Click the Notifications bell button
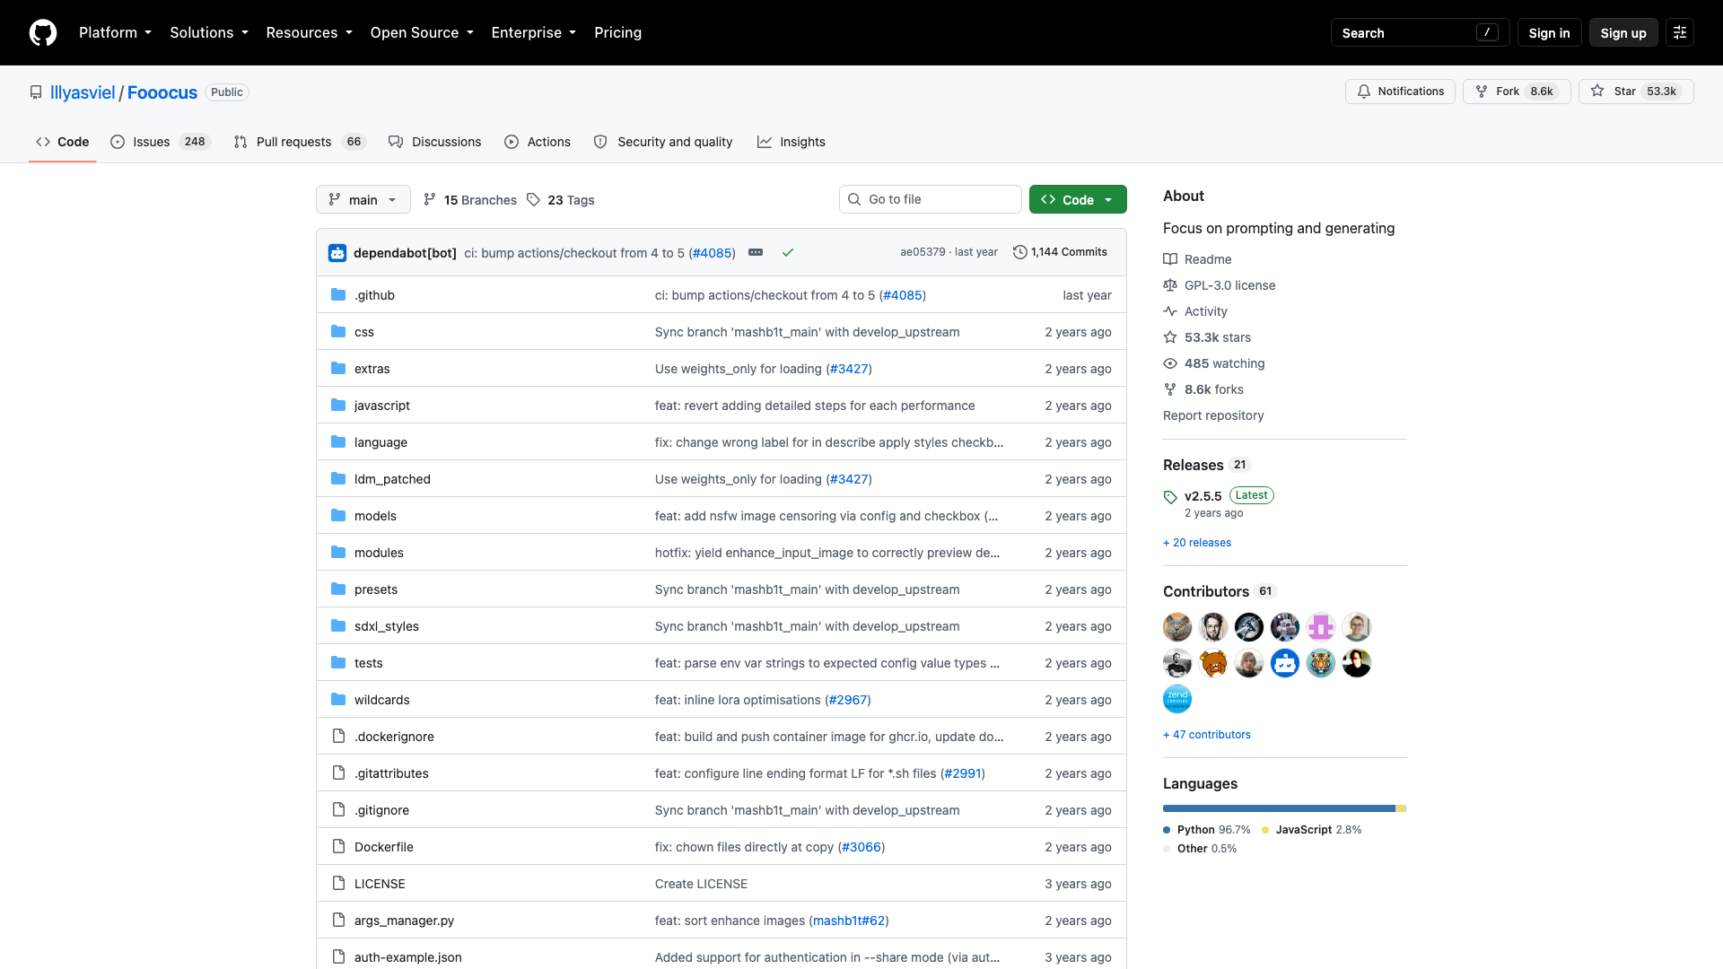The image size is (1723, 969). pos(1400,92)
